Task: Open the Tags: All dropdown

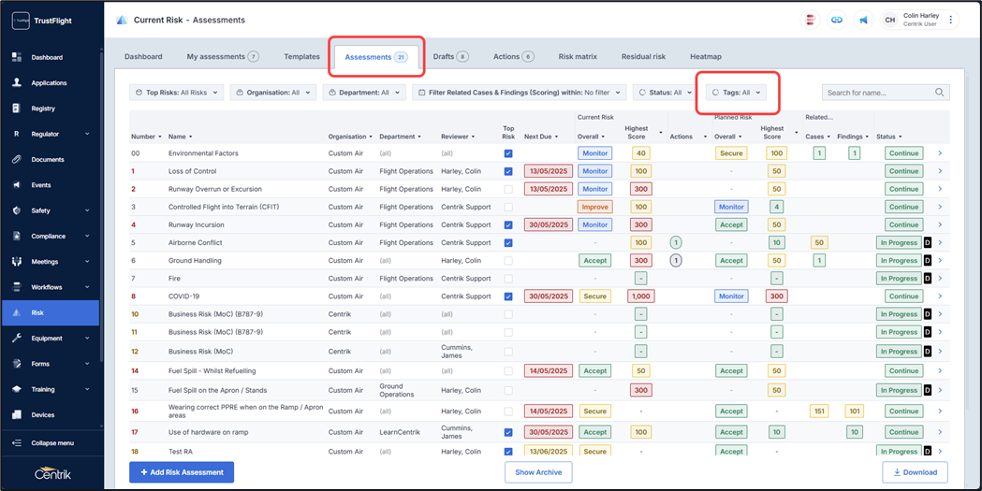Action: pyautogui.click(x=736, y=93)
